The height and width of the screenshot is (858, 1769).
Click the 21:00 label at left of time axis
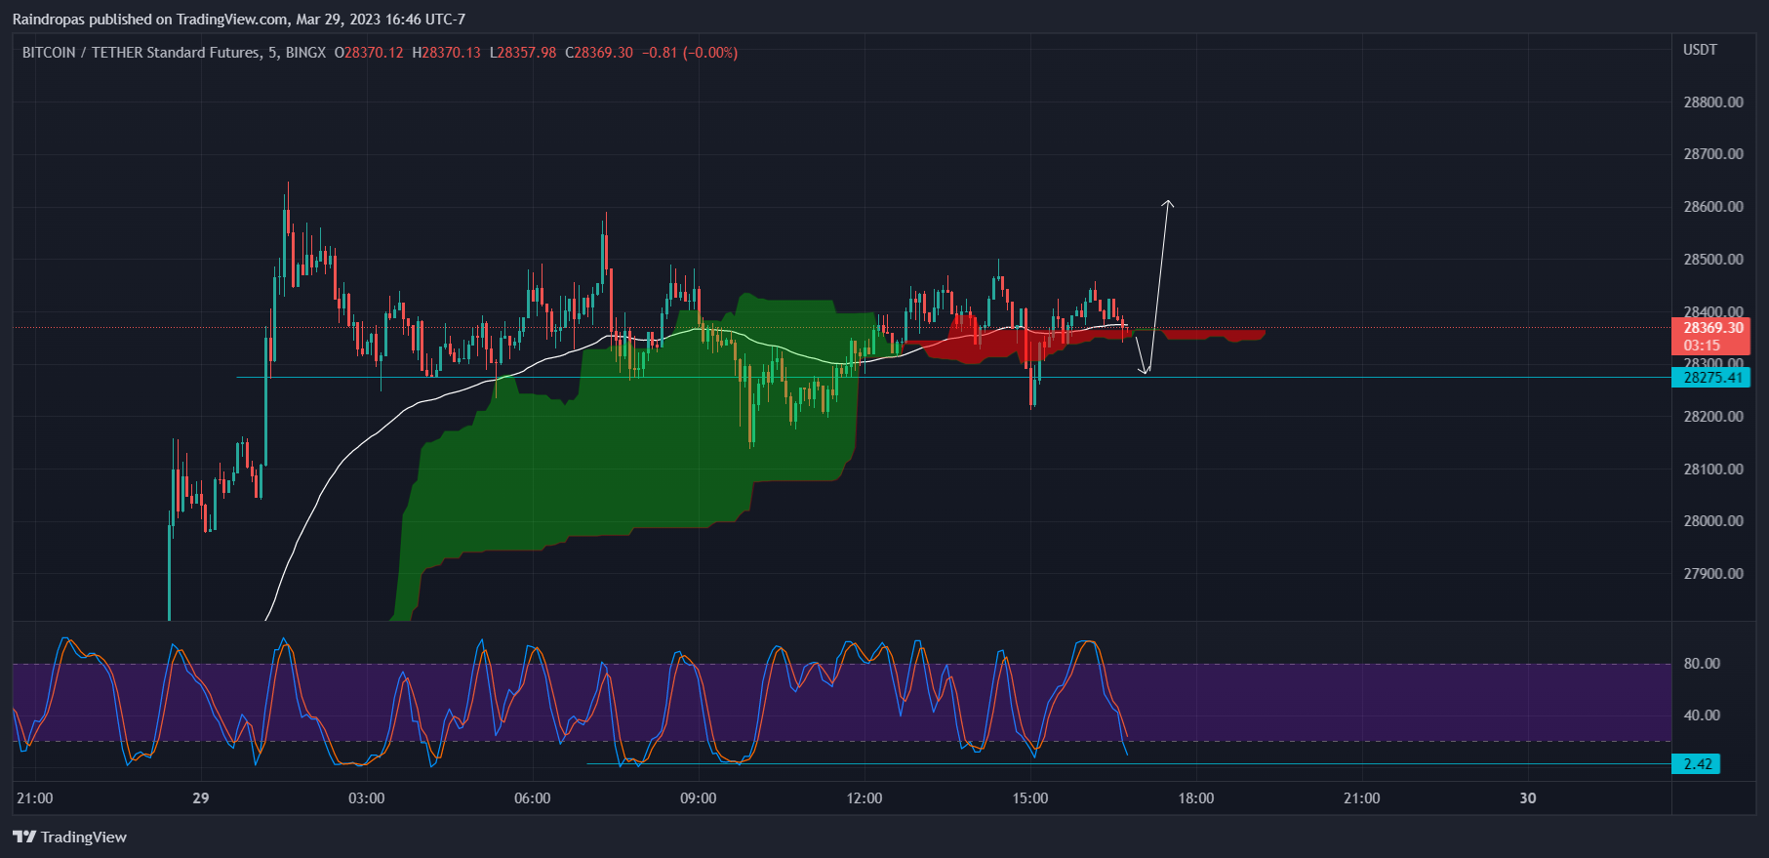(35, 798)
